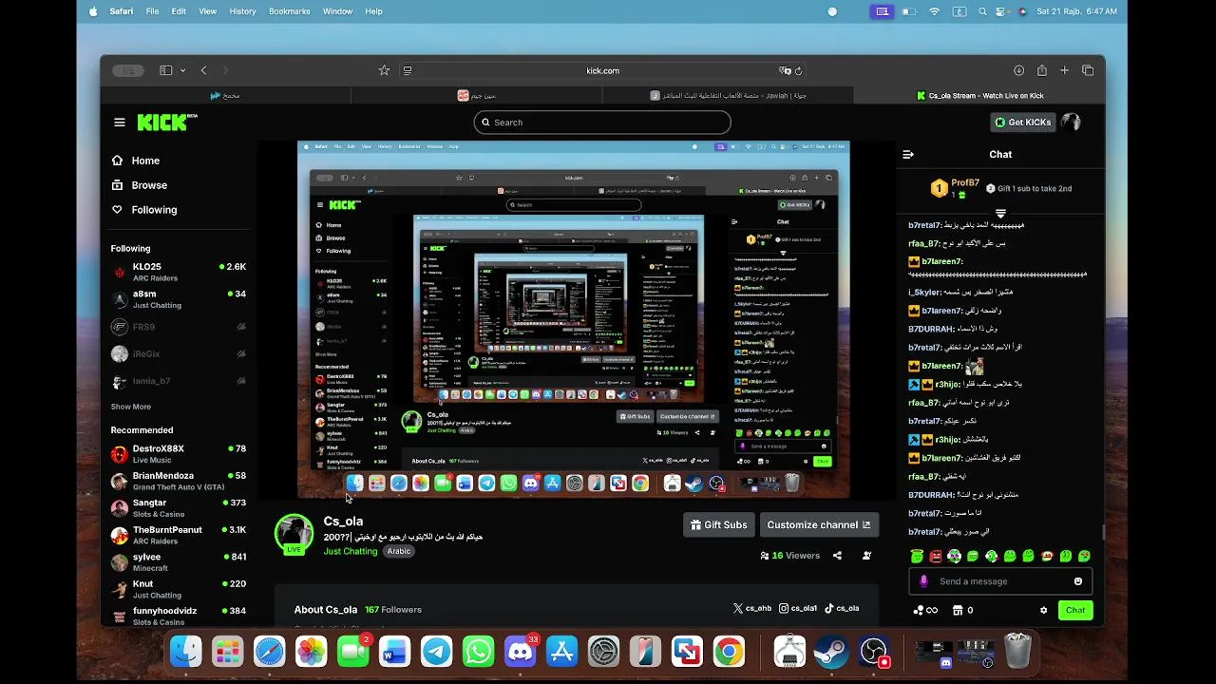Image resolution: width=1216 pixels, height=684 pixels.
Task: Go back with Safari back arrow
Action: (x=203, y=70)
